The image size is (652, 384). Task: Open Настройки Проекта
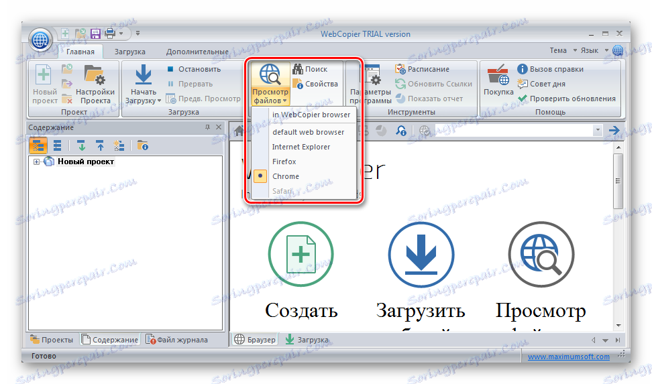(x=95, y=85)
